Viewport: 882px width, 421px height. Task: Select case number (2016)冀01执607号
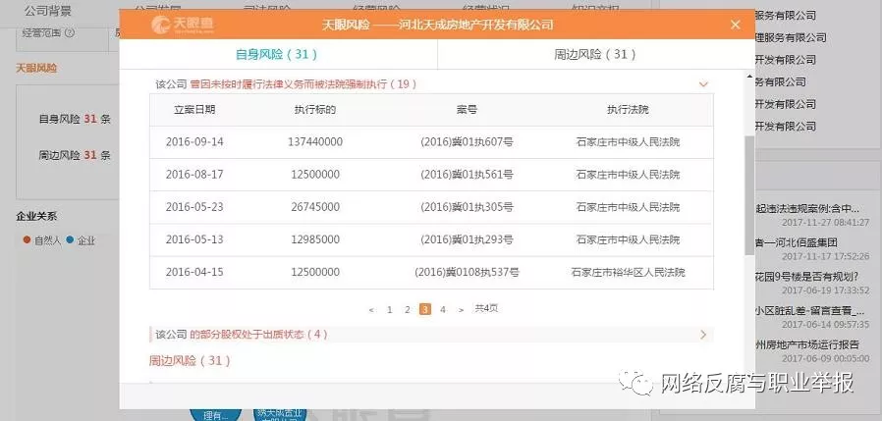(467, 142)
